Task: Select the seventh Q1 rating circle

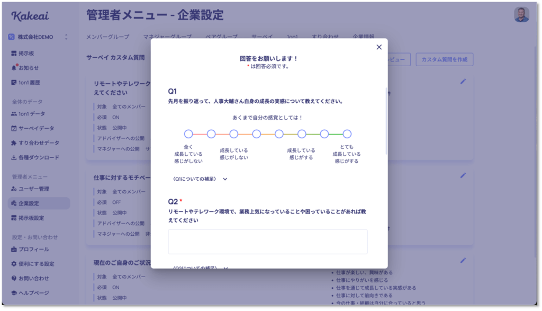Action: click(x=324, y=134)
